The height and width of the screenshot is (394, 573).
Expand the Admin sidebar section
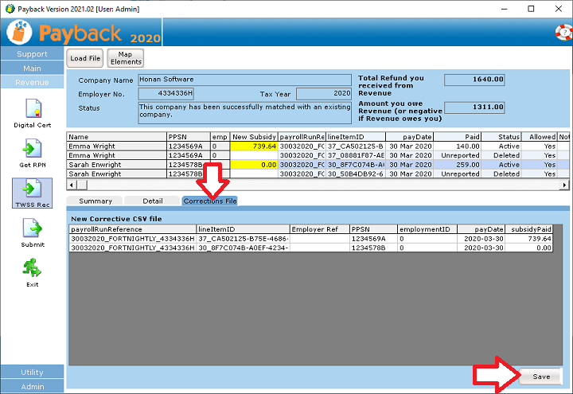coord(32,387)
